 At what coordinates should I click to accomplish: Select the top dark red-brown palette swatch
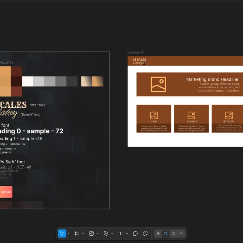pos(17,71)
